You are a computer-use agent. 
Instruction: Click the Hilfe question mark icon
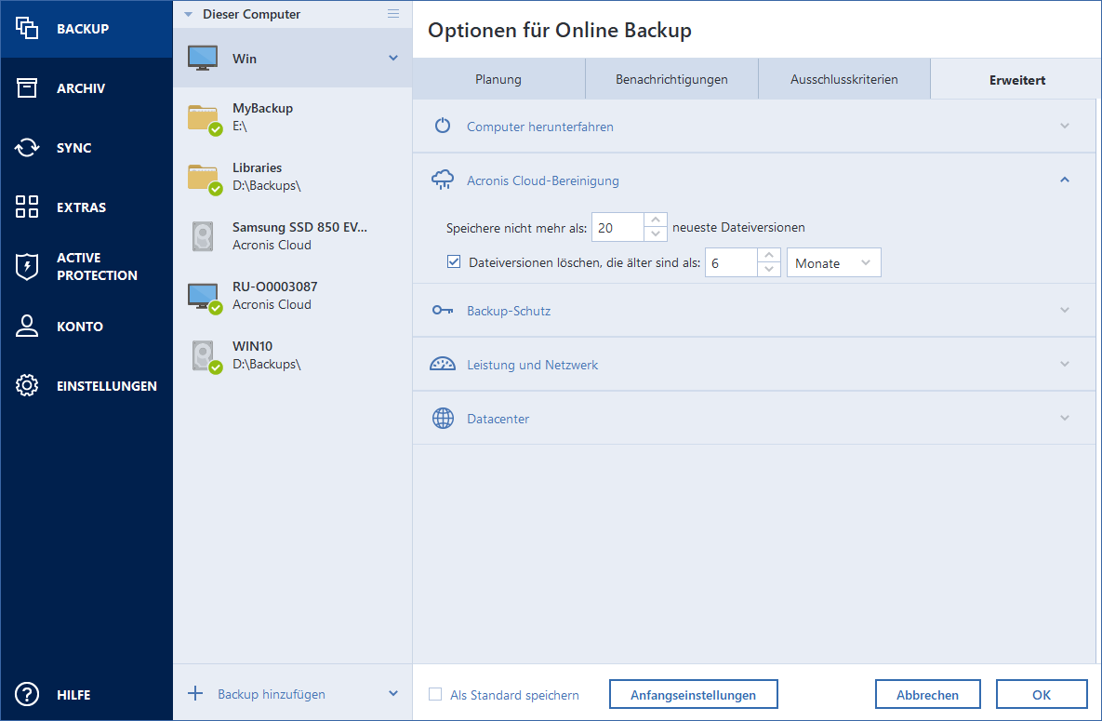click(27, 695)
